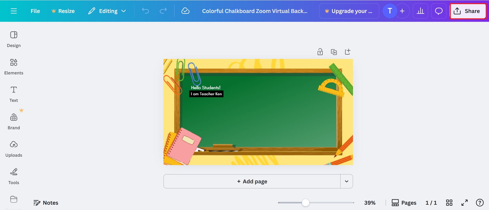Undo the last action
Screen dimensions: 489x210
(x=145, y=11)
